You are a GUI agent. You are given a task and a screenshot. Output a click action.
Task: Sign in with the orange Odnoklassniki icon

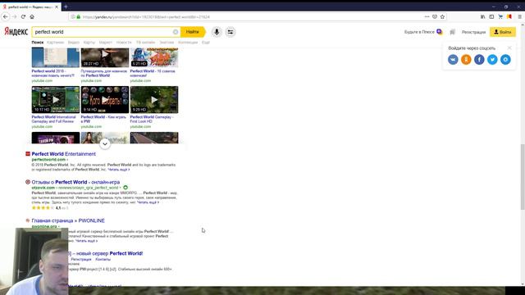(x=466, y=60)
